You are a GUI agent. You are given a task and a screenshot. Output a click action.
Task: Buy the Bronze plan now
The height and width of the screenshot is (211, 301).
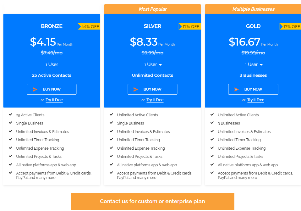point(52,89)
